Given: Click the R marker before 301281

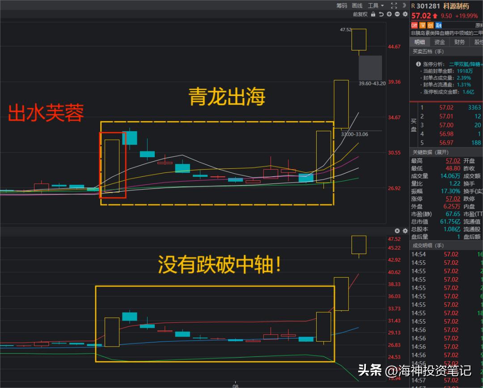Looking at the screenshot, I should [x=413, y=6].
